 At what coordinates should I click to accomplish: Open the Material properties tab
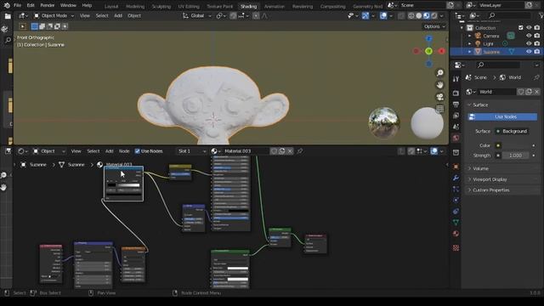click(456, 234)
